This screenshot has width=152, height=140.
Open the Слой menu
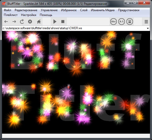84,10
